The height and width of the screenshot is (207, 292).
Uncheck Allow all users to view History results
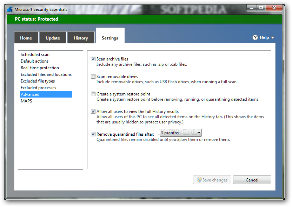coord(93,111)
